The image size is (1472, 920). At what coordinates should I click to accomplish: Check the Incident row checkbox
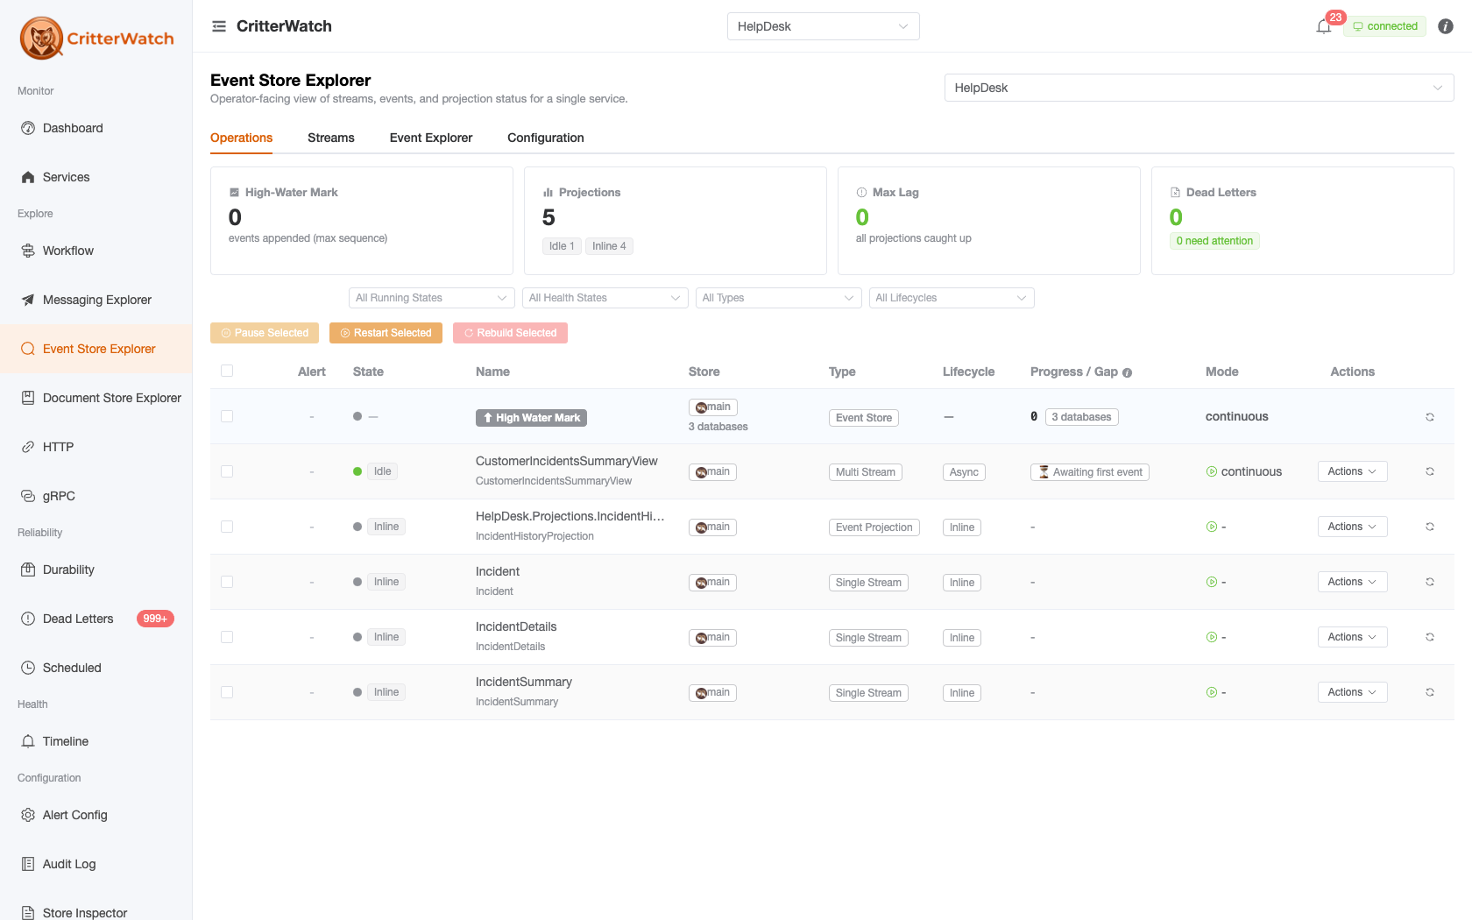[x=227, y=582]
